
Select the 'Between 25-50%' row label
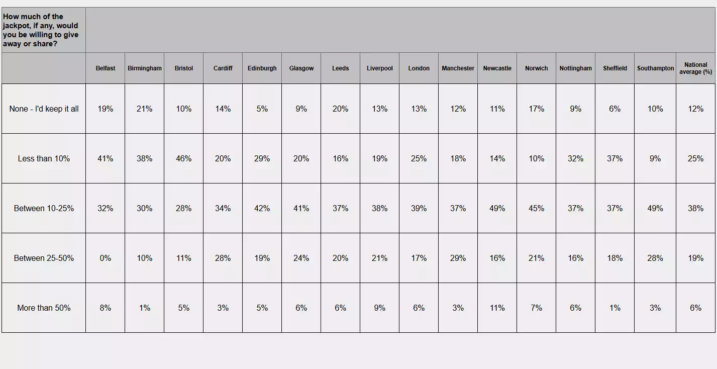click(x=44, y=258)
